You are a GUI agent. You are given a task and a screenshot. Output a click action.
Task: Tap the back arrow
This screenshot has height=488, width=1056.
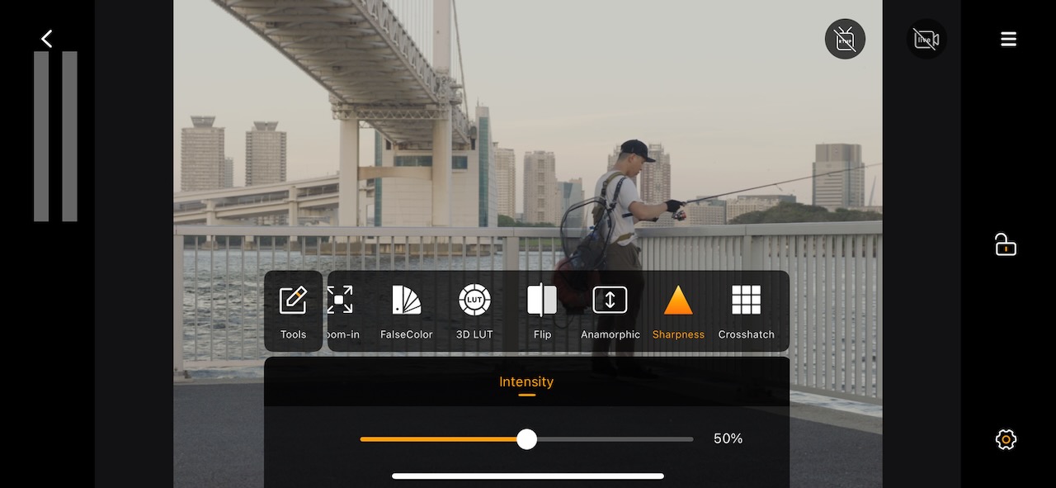pos(47,39)
